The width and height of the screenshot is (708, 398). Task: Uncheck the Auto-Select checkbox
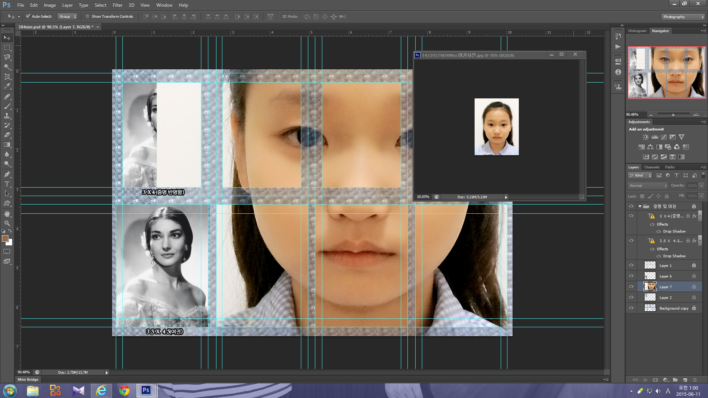[x=28, y=17]
